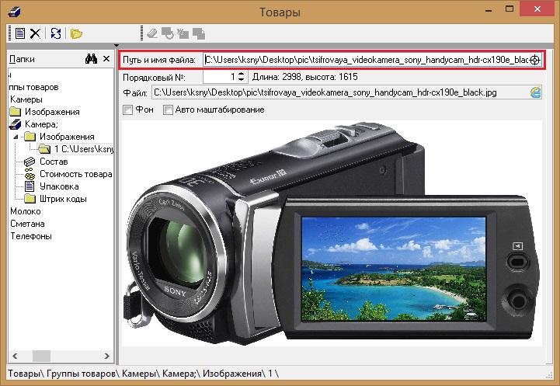
Task: Select Молоко in the tree
Action: tap(26, 211)
